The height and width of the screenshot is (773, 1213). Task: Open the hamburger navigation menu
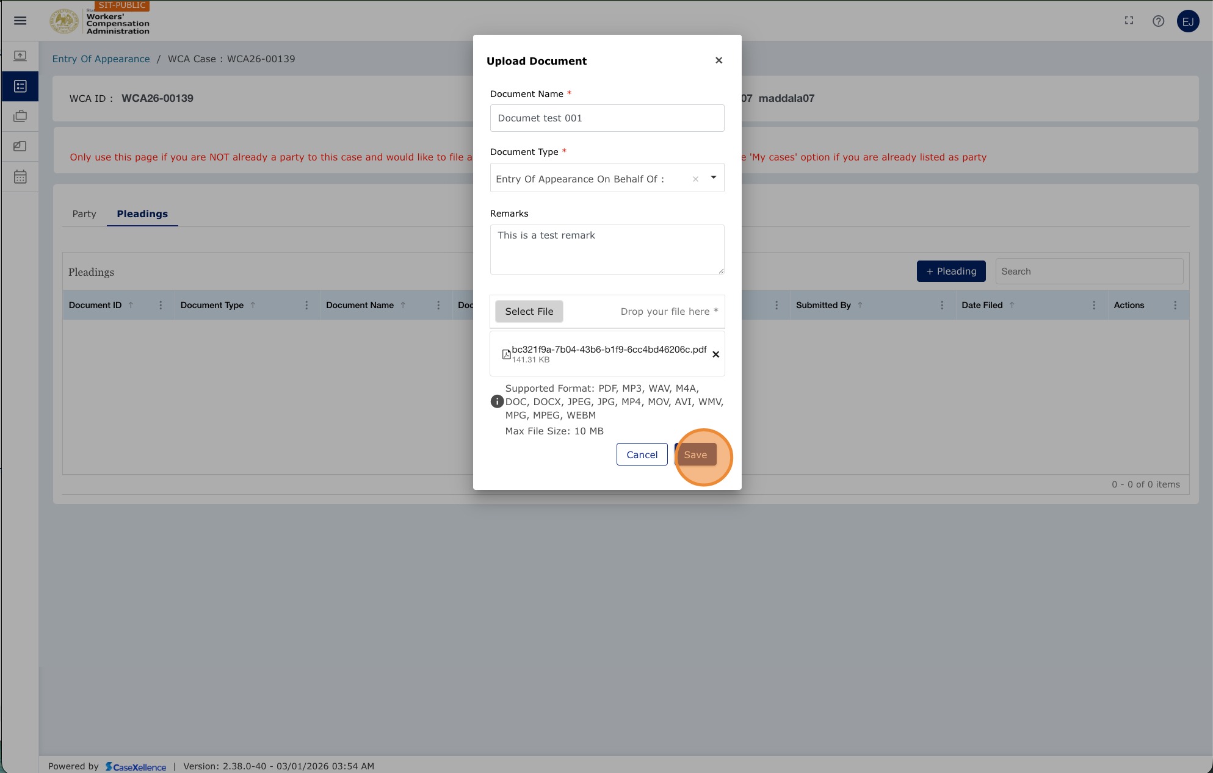click(x=20, y=21)
